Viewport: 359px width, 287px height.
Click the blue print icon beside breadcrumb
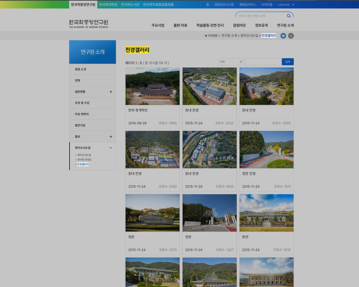coord(283,36)
